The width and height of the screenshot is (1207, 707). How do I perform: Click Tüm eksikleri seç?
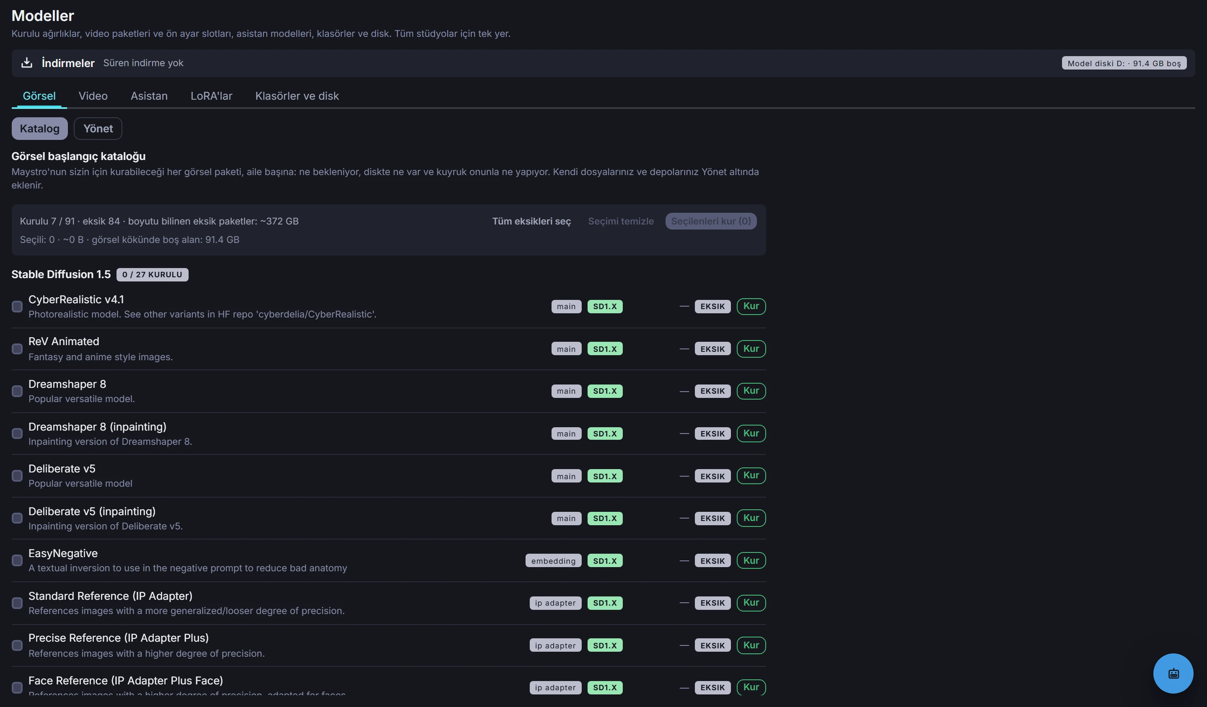pyautogui.click(x=531, y=221)
